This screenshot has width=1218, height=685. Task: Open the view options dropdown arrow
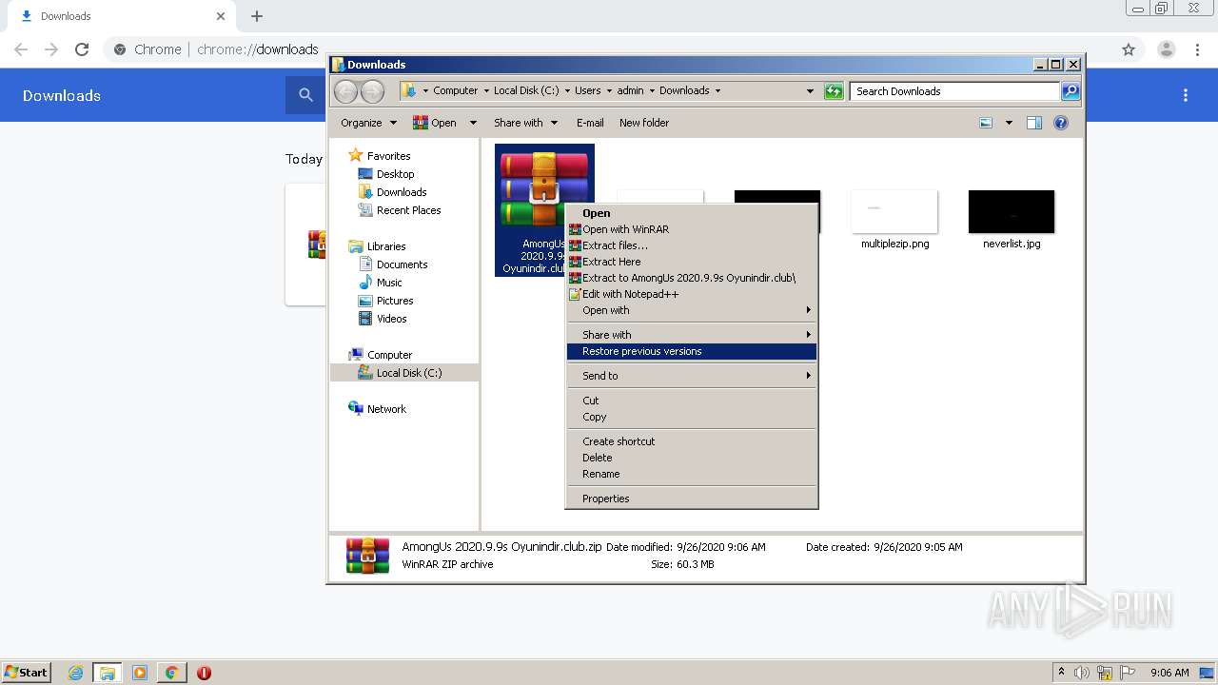click(x=1009, y=123)
